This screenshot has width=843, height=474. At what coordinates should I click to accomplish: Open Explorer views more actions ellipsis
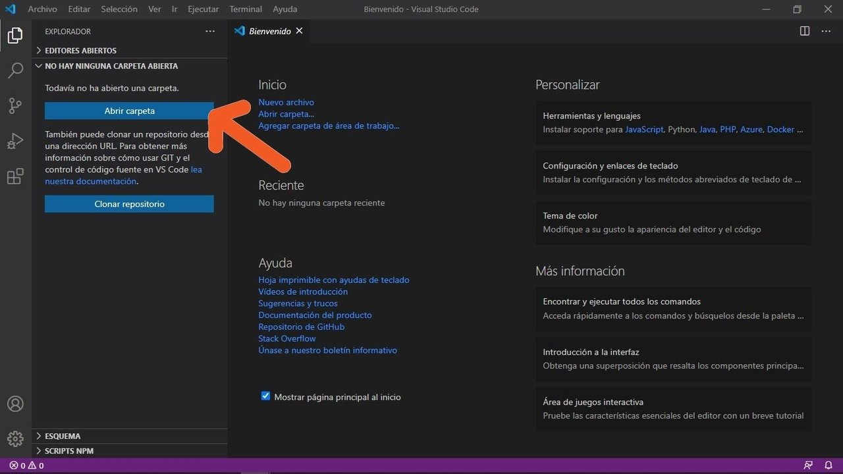210,31
